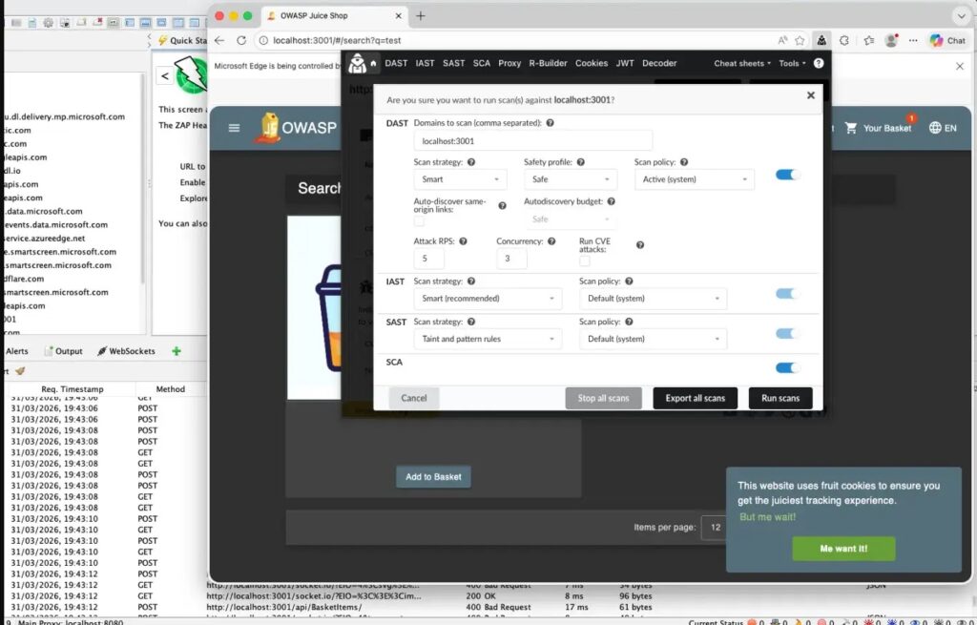The height and width of the screenshot is (625, 977).
Task: Open the Juice Shop hamburger menu
Action: (234, 128)
